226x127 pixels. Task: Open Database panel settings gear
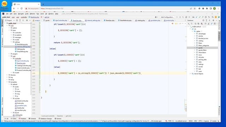point(213,20)
